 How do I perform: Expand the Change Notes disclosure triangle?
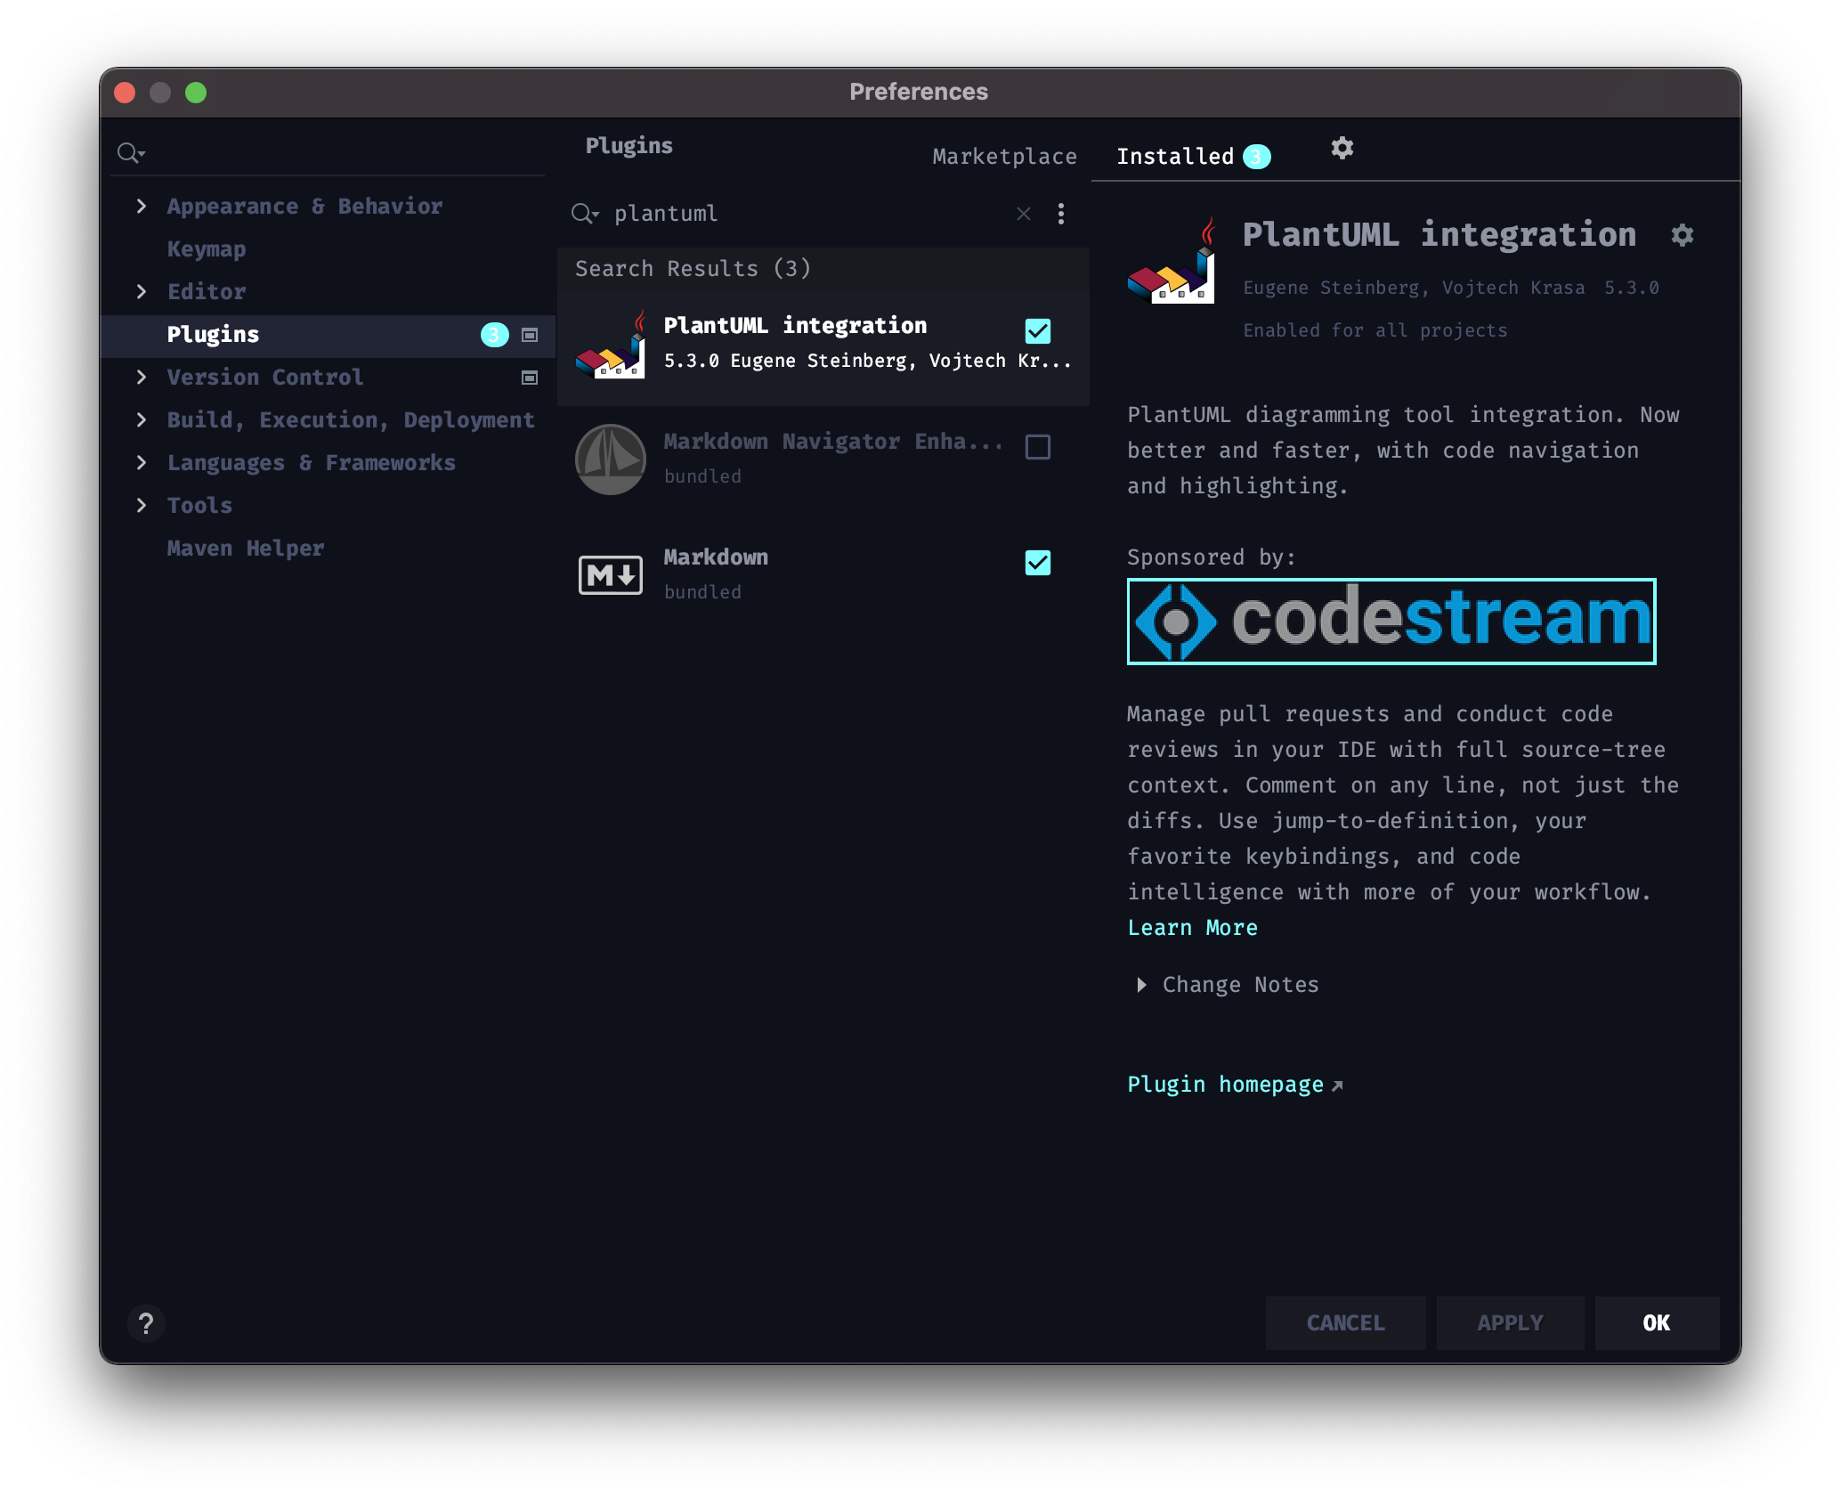(1141, 985)
